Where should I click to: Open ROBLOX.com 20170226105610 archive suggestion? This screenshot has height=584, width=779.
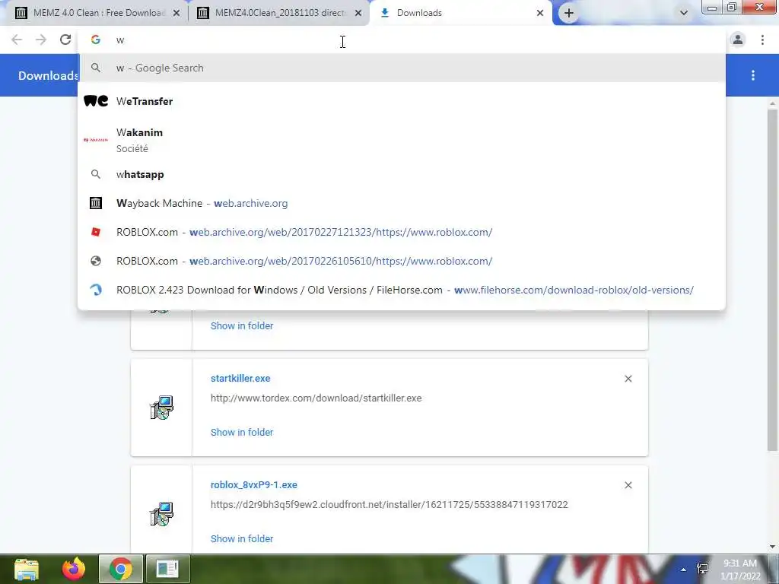pyautogui.click(x=402, y=261)
